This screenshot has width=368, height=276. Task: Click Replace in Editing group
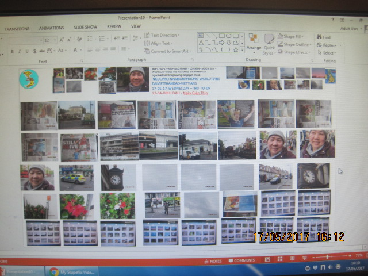pos(328,45)
